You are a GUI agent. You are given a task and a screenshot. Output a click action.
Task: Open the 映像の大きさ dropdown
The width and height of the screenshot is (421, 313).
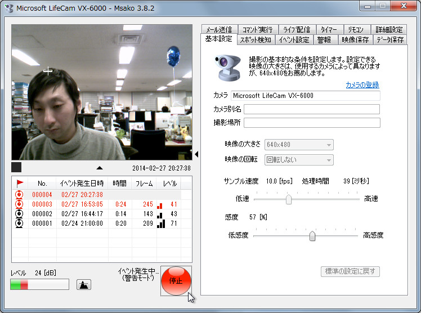pos(299,145)
